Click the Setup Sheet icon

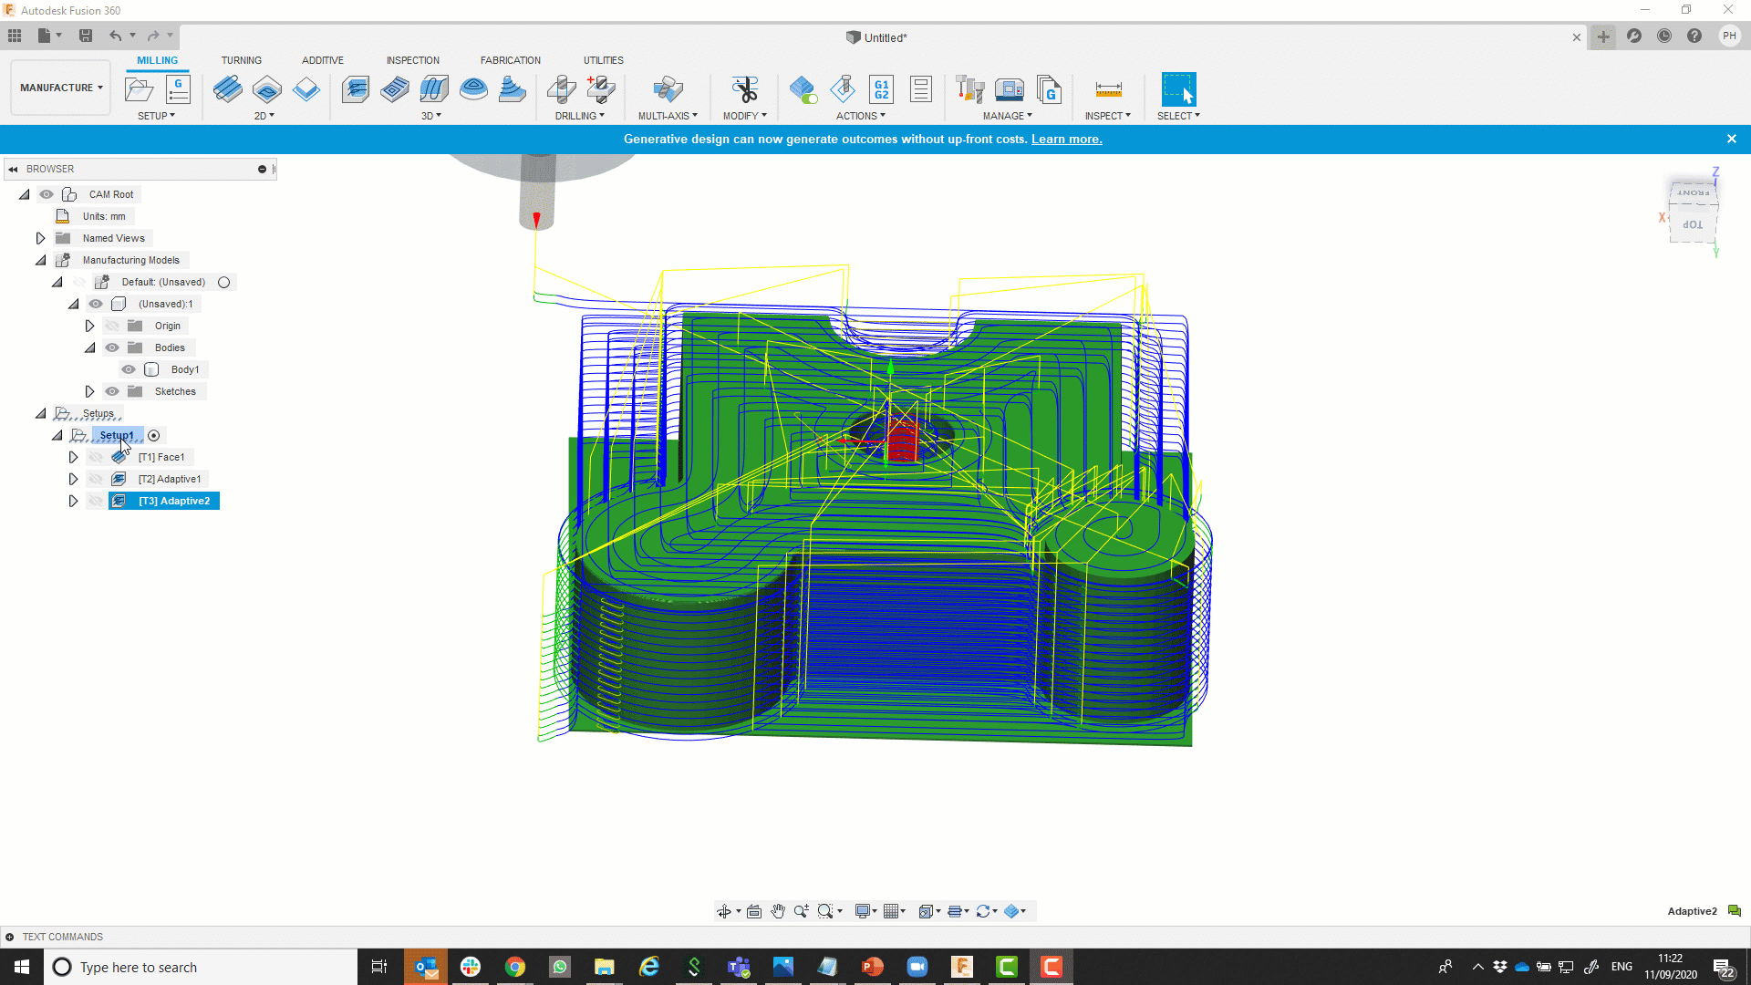(921, 89)
